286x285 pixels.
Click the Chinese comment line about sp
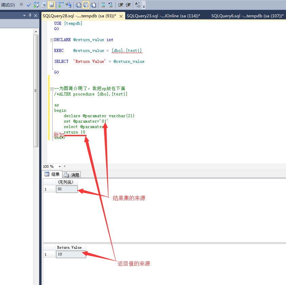(x=90, y=89)
